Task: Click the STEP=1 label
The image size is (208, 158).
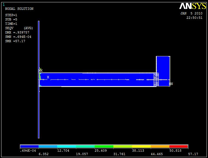Action: tap(11, 15)
